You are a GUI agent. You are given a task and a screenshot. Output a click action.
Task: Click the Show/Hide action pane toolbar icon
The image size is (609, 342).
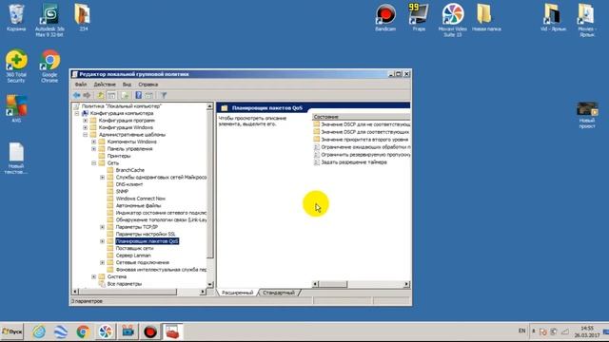click(x=148, y=95)
